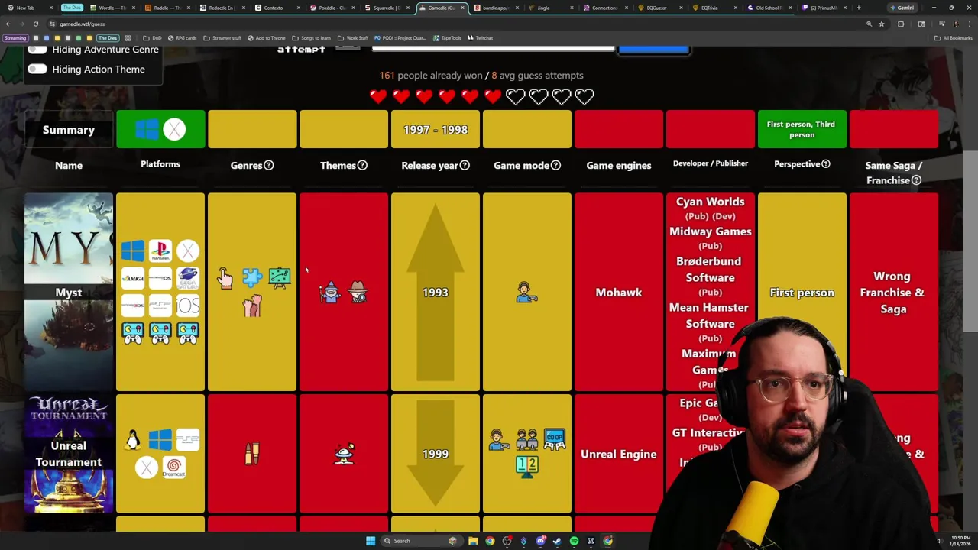Click detective mystery theme icon in Myst row
This screenshot has width=978, height=550.
(x=358, y=292)
